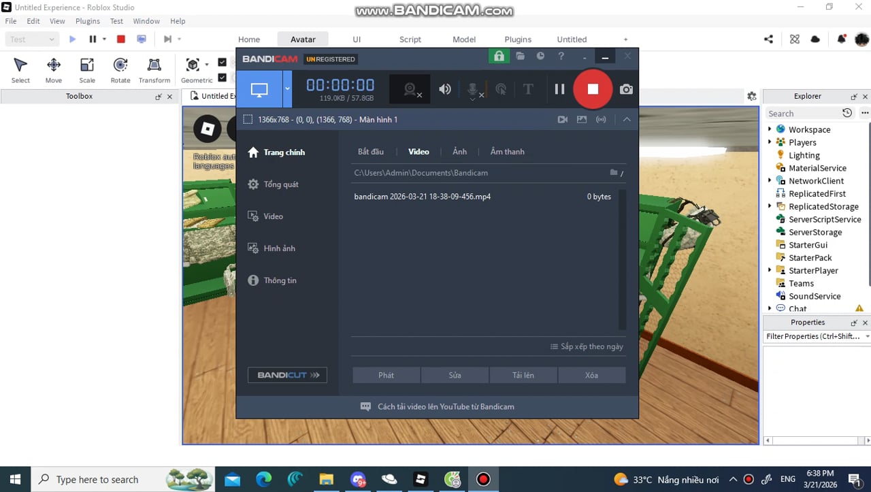Open Bandicam scheduled recording clock icon

(540, 56)
